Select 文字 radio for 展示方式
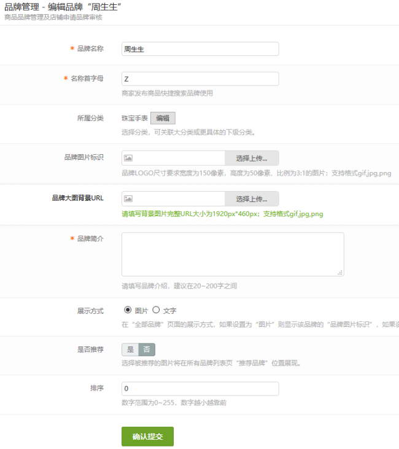The width and height of the screenshot is (399, 449). [156, 310]
